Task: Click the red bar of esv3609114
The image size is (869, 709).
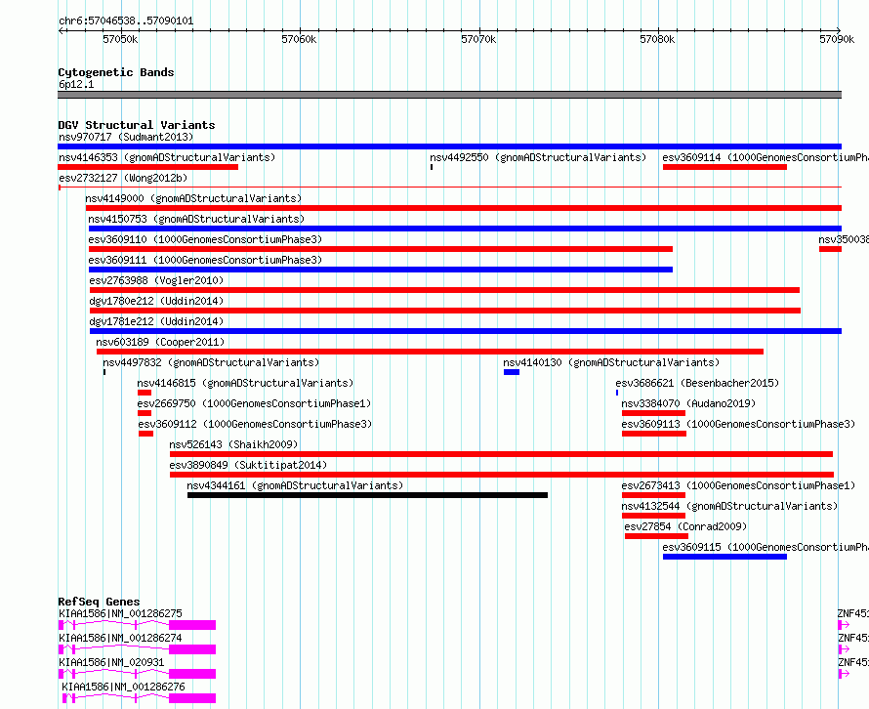Action: (724, 167)
